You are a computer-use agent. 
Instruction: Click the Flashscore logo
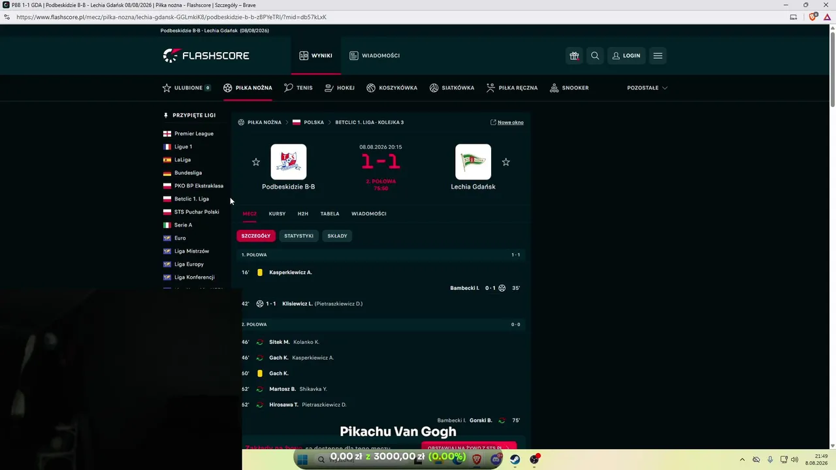click(206, 55)
